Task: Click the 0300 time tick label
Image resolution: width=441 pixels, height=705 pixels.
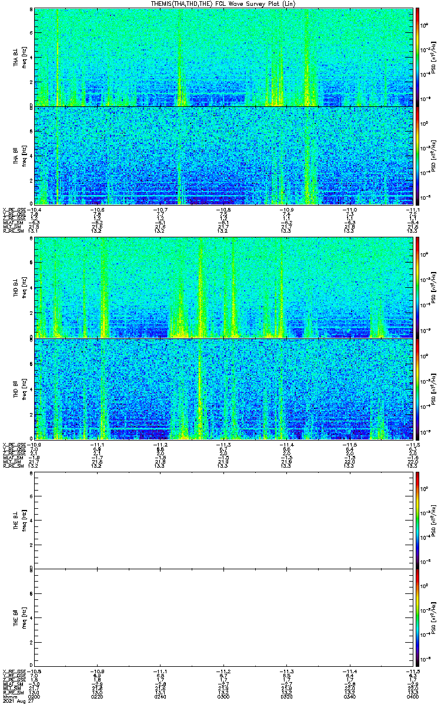Action: tap(223, 697)
